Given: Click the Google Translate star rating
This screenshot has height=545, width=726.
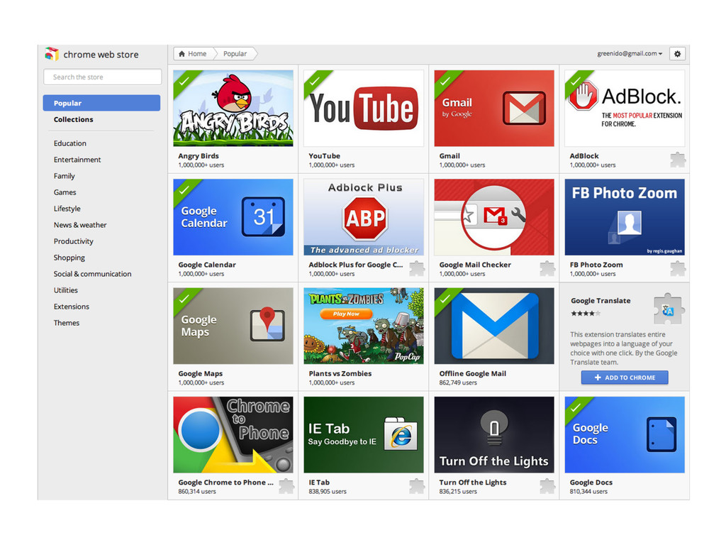Looking at the screenshot, I should (586, 314).
